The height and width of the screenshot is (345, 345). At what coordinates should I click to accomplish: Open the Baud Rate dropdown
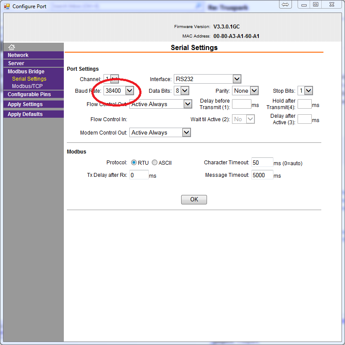click(129, 91)
